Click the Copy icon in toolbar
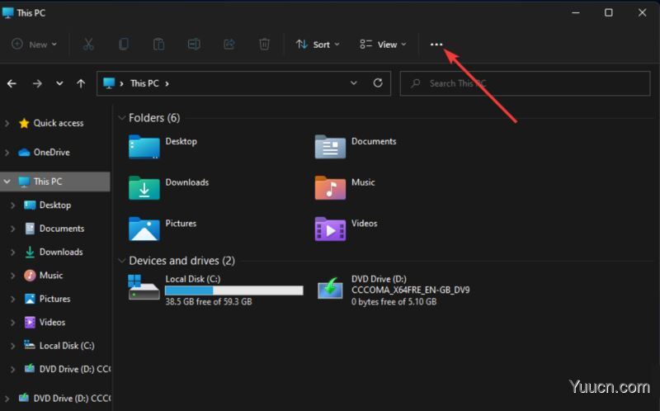660x411 pixels. (x=123, y=45)
